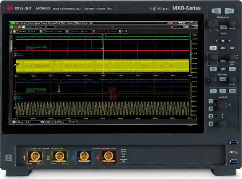Open the Trigger menu

coord(44,23)
